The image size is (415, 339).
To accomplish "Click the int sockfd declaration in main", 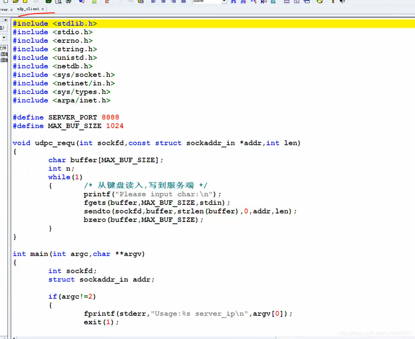I will coord(72,271).
